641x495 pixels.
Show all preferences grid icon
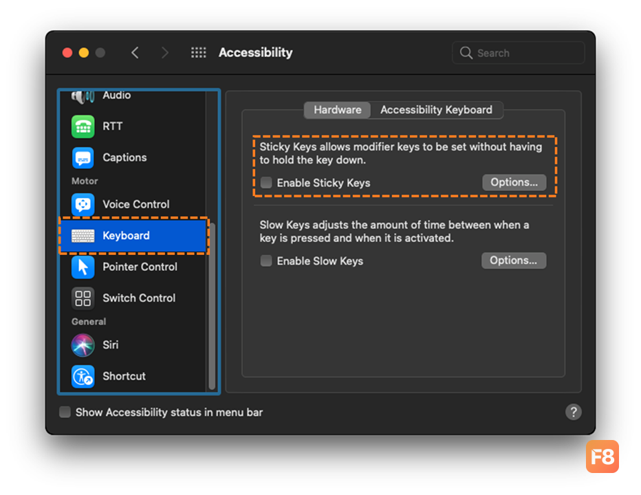pos(199,53)
